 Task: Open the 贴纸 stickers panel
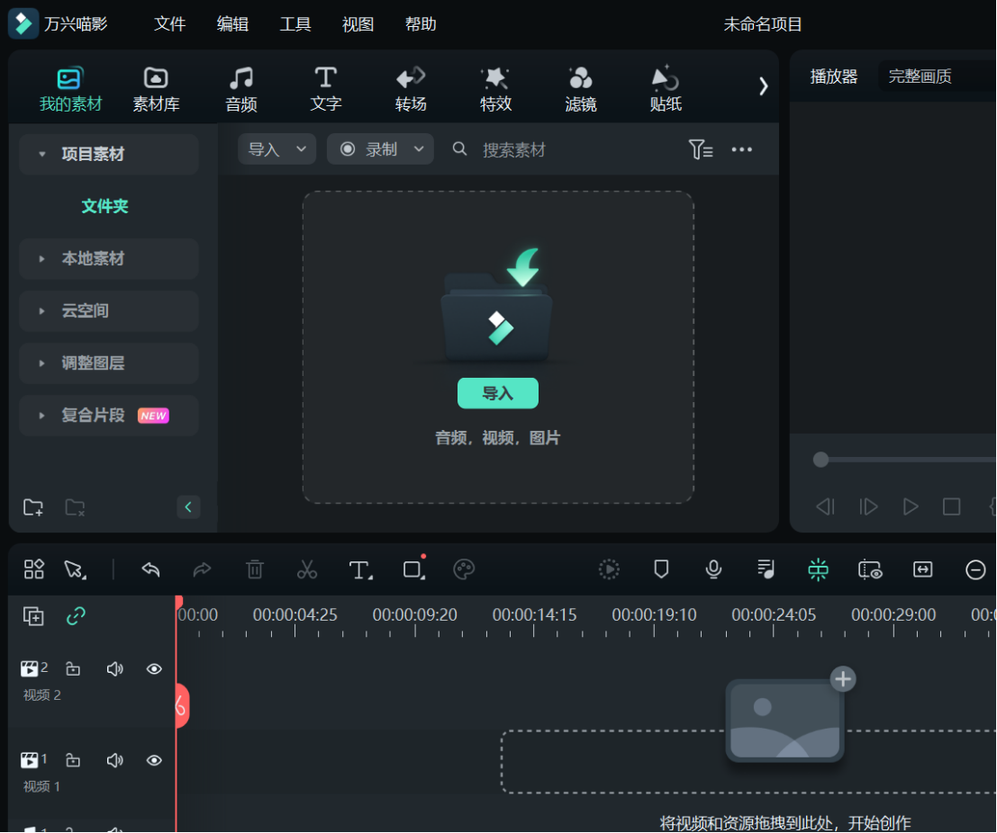[x=665, y=87]
